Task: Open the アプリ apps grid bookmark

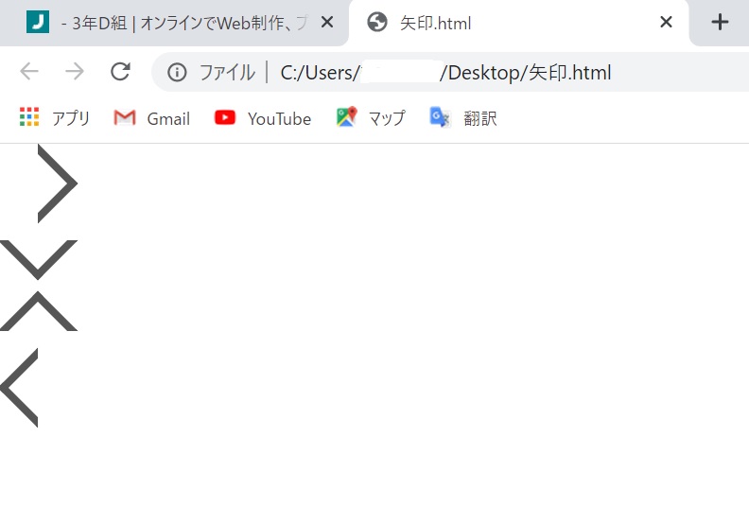Action: pos(55,117)
